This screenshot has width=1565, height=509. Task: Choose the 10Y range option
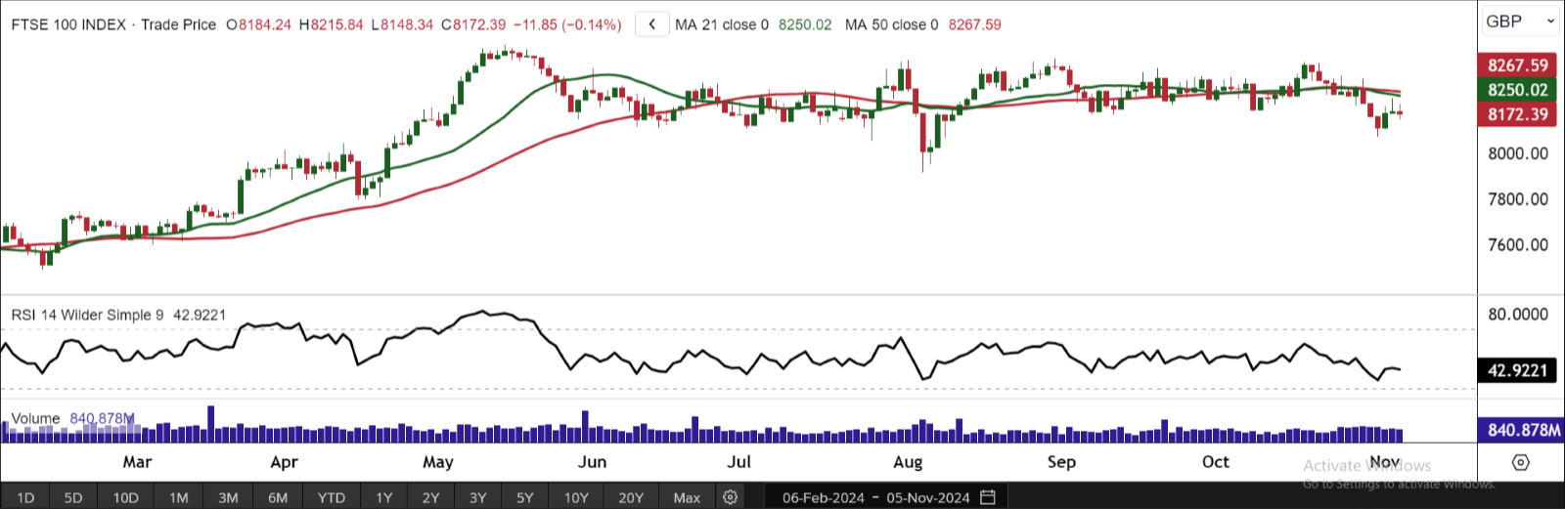[576, 497]
